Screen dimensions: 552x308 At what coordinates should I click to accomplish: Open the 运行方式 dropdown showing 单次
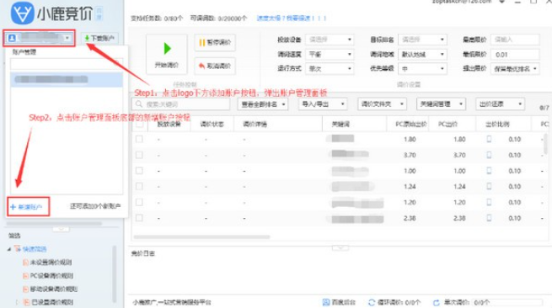(330, 68)
